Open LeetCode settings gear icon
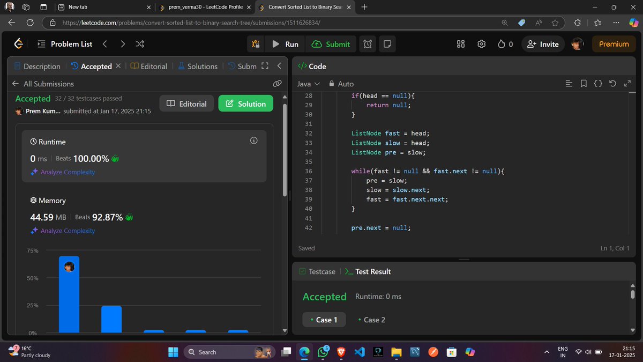Image resolution: width=643 pixels, height=362 pixels. click(x=482, y=44)
